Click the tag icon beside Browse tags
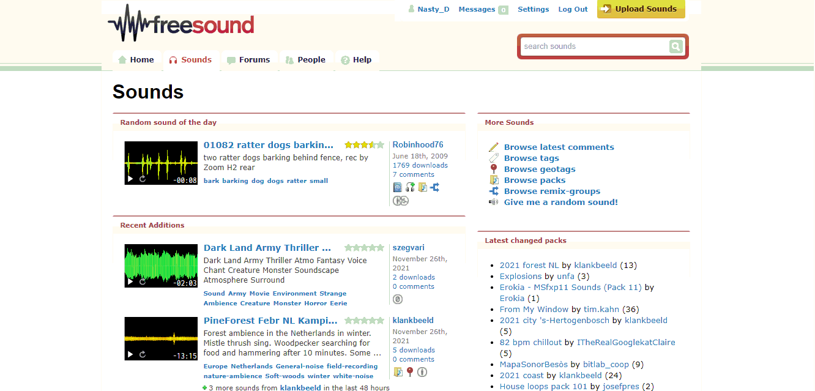This screenshot has height=391, width=815. tap(494, 158)
